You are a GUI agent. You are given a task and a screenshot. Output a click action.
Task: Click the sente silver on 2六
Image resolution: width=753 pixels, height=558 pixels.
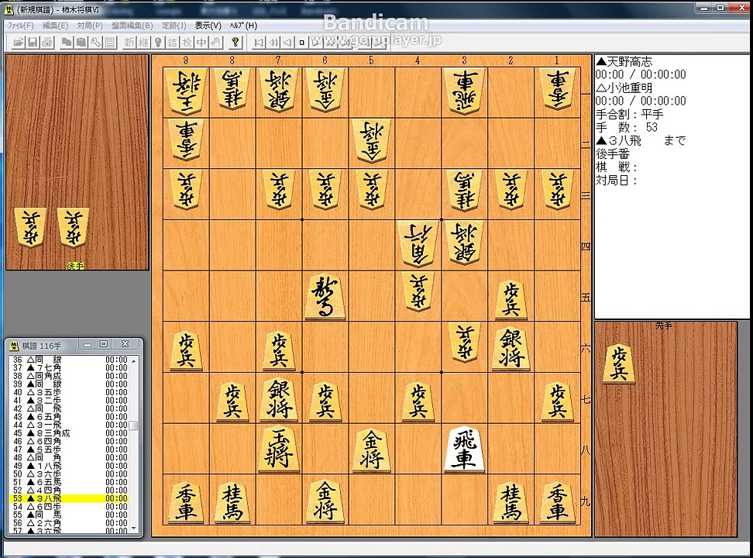511,348
